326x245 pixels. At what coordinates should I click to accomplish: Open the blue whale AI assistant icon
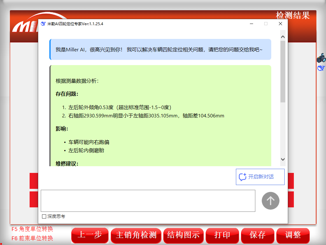tap(321, 68)
